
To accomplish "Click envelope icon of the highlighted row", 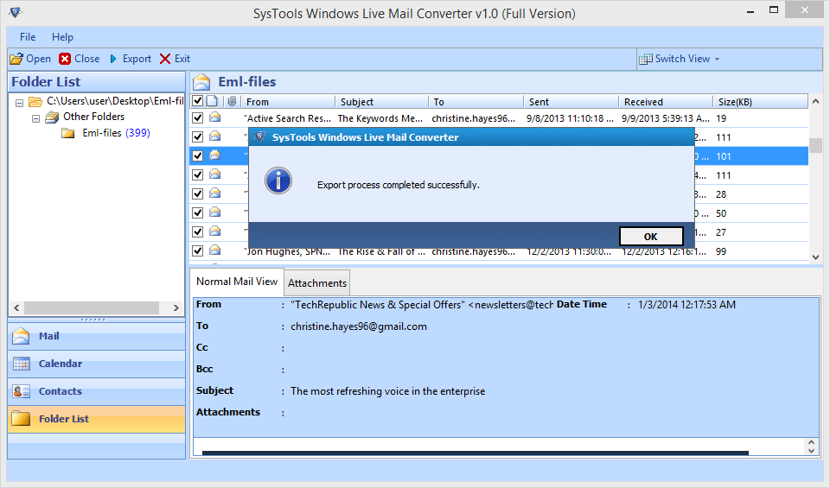I will tap(215, 155).
